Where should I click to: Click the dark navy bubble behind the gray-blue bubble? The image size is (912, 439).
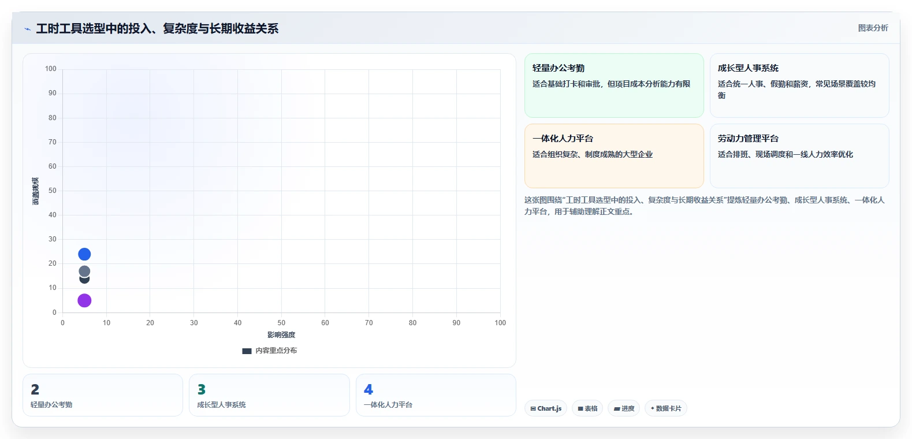pyautogui.click(x=84, y=280)
